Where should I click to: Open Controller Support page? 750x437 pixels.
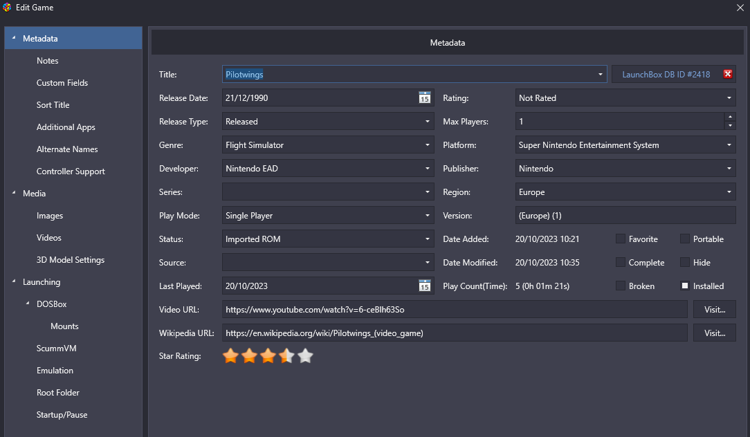point(71,171)
